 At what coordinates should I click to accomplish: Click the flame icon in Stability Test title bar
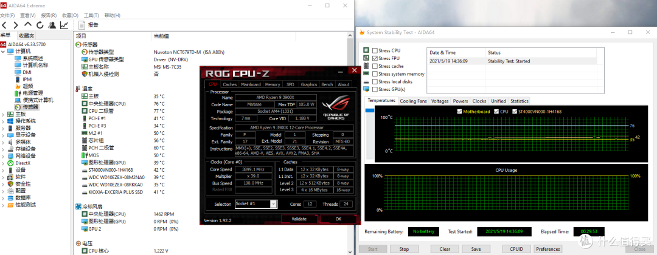(x=361, y=32)
